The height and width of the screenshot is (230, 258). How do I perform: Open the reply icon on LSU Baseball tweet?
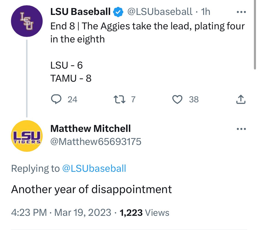[55, 99]
